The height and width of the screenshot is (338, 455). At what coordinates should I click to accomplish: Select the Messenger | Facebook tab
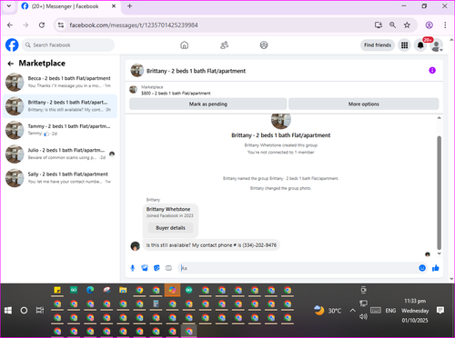(x=69, y=6)
